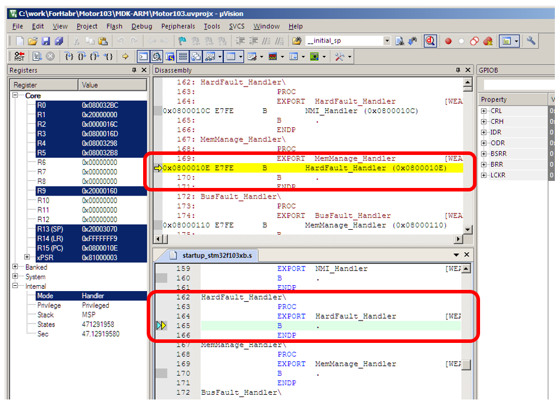
Task: Click the Step Over icon
Action: tap(82, 57)
